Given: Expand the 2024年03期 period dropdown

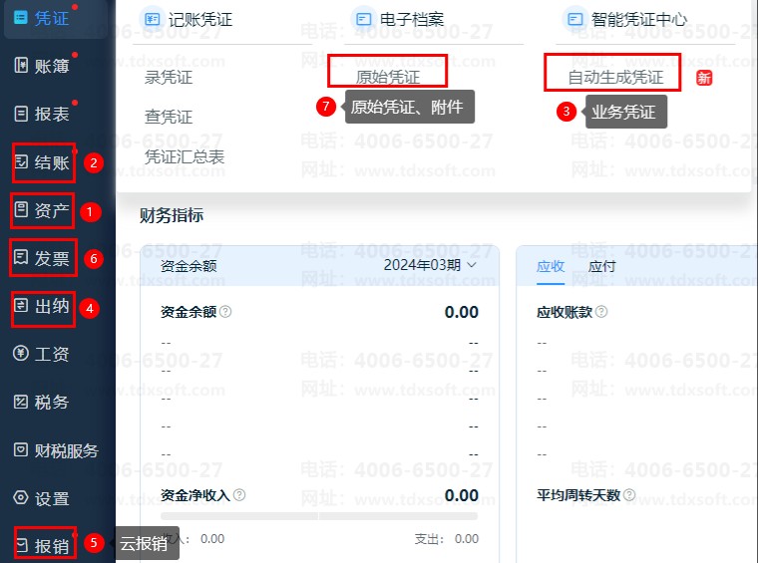Looking at the screenshot, I should (x=430, y=265).
